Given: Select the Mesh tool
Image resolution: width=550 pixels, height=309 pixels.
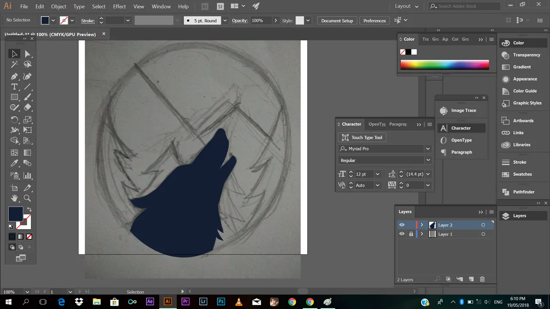Looking at the screenshot, I should (x=14, y=153).
